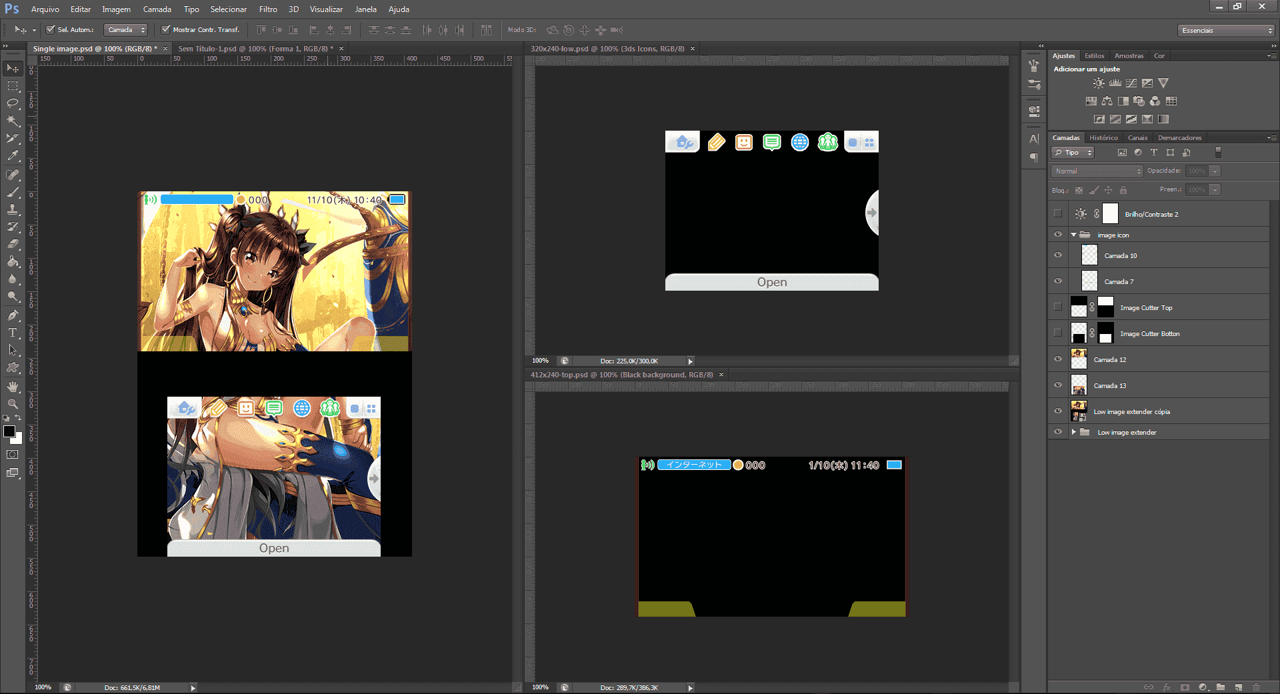1280x694 pixels.
Task: Click the lock transparent pixels icon
Action: coord(1079,190)
